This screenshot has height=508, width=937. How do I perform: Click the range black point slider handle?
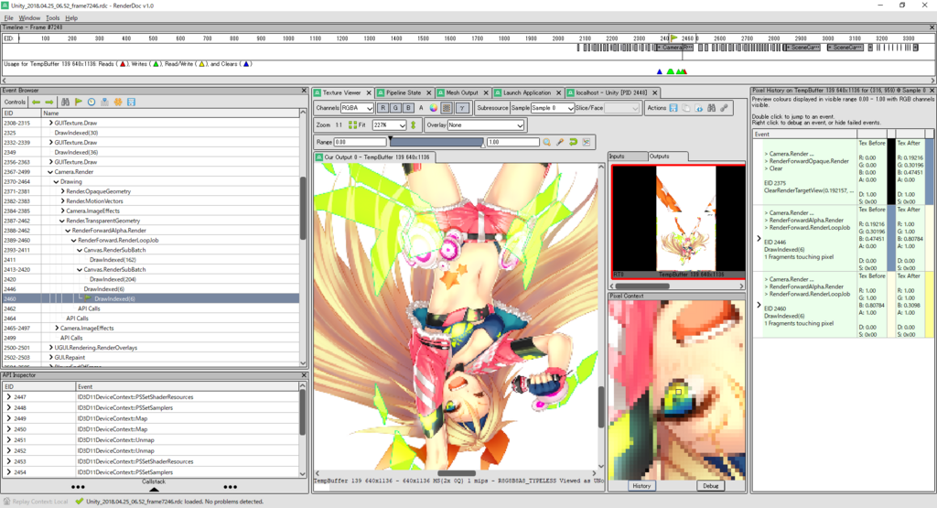coord(390,139)
